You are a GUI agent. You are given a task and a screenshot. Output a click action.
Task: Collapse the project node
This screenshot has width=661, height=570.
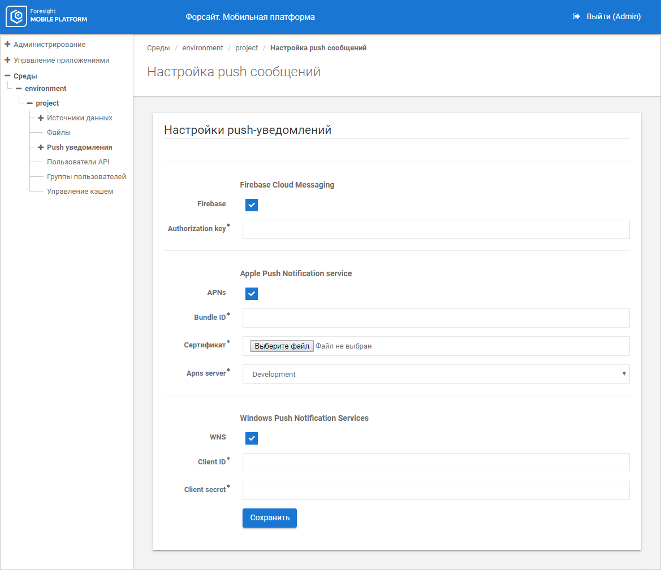point(29,103)
